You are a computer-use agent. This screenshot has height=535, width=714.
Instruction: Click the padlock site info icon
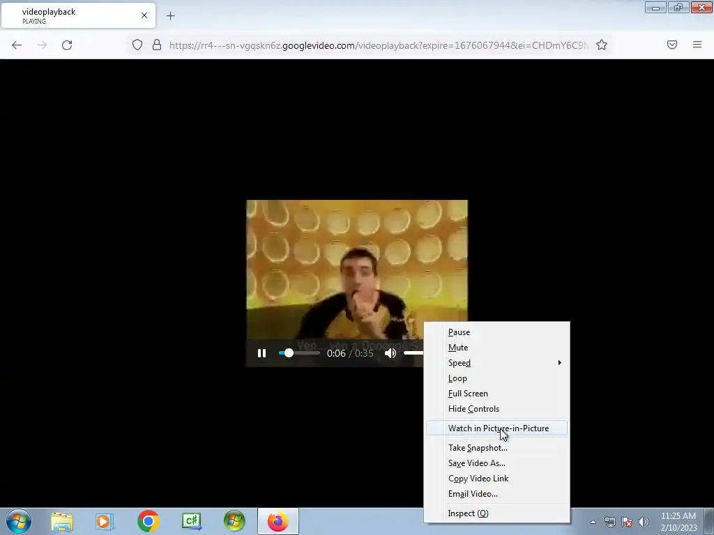[x=157, y=45]
